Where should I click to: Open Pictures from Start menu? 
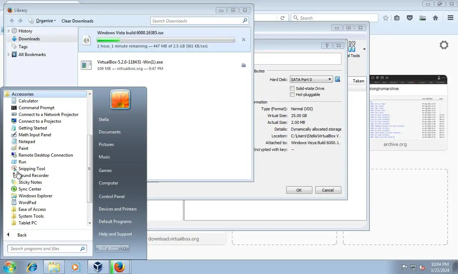(106, 144)
